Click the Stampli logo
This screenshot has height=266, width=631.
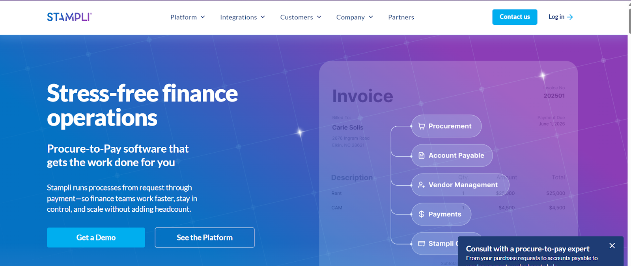(x=69, y=17)
